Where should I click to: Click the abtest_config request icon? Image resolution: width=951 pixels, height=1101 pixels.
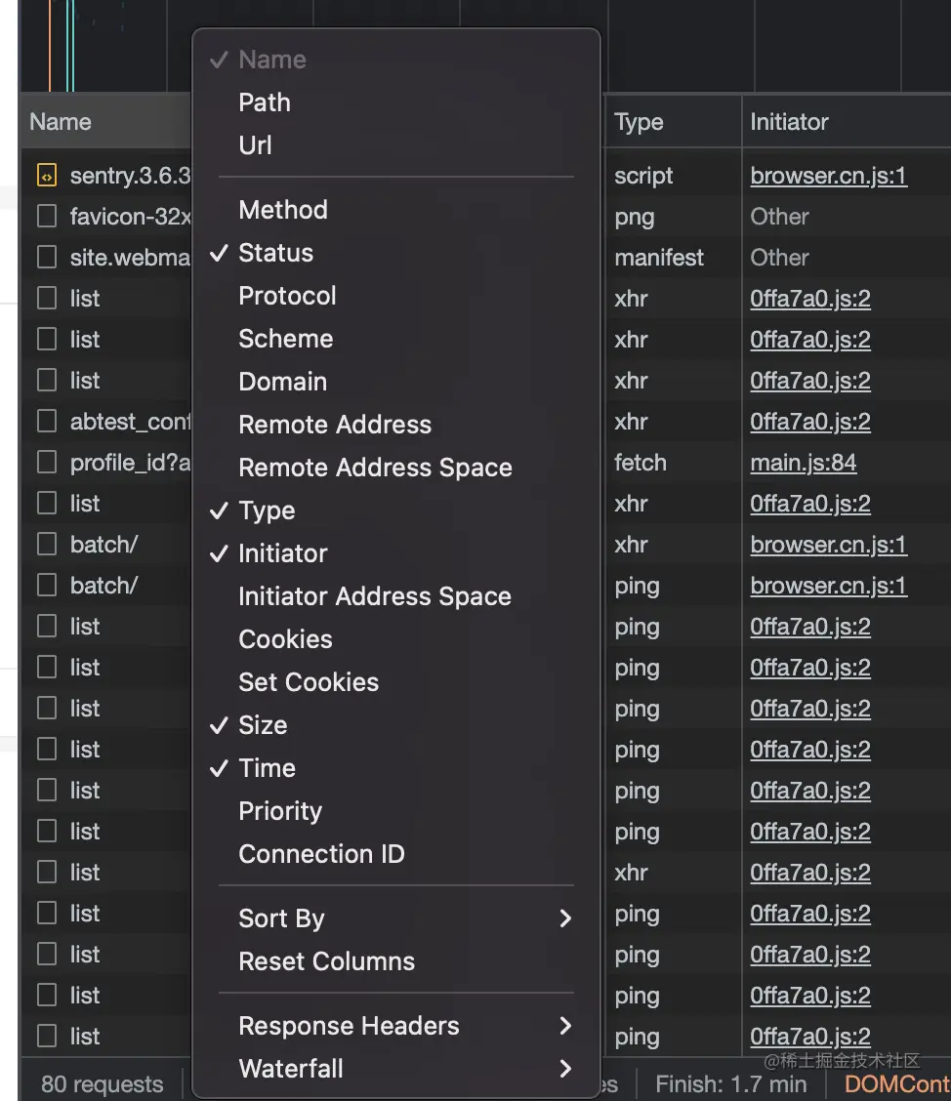coord(46,422)
